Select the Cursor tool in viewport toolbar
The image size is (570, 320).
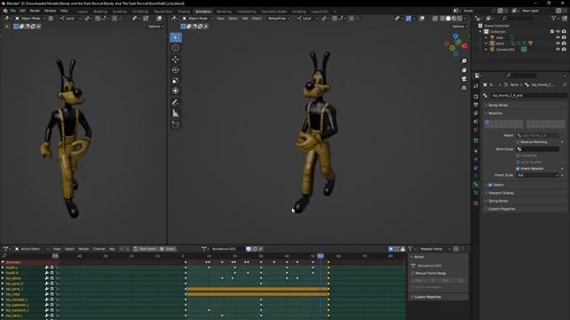pyautogui.click(x=175, y=48)
